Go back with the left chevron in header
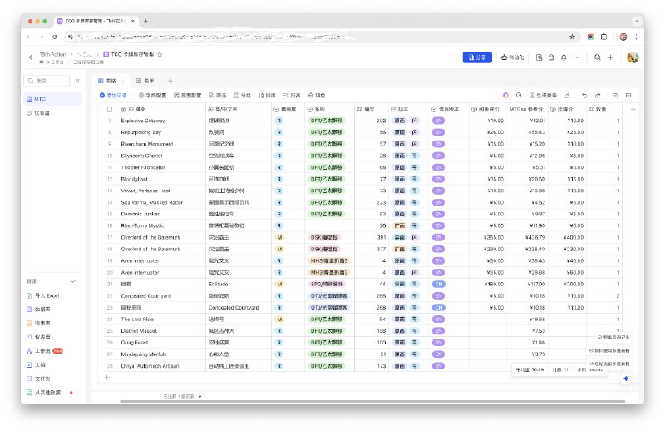Image resolution: width=665 pixels, height=431 pixels. [x=31, y=57]
